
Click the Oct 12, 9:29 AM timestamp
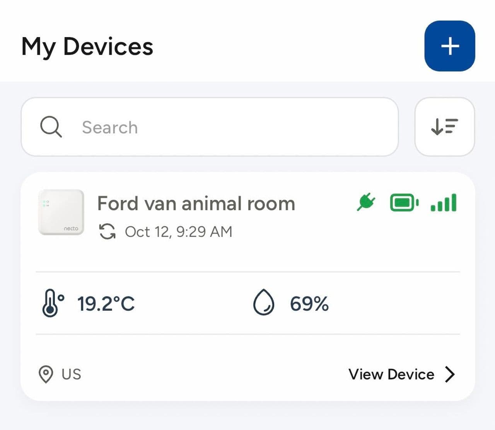coord(178,232)
